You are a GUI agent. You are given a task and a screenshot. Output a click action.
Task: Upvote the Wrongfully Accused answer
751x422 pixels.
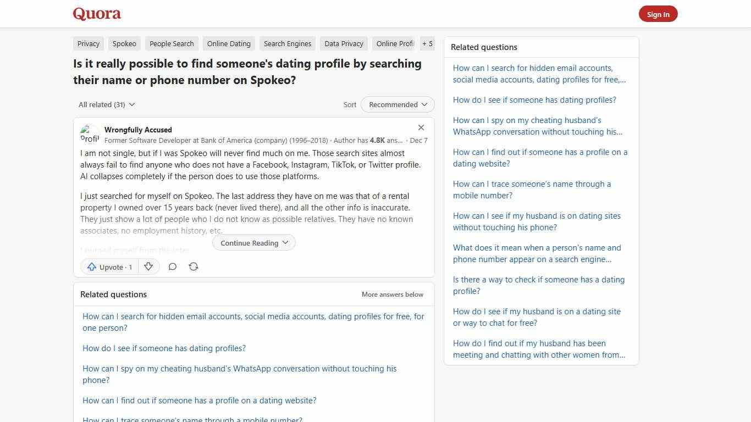click(109, 266)
